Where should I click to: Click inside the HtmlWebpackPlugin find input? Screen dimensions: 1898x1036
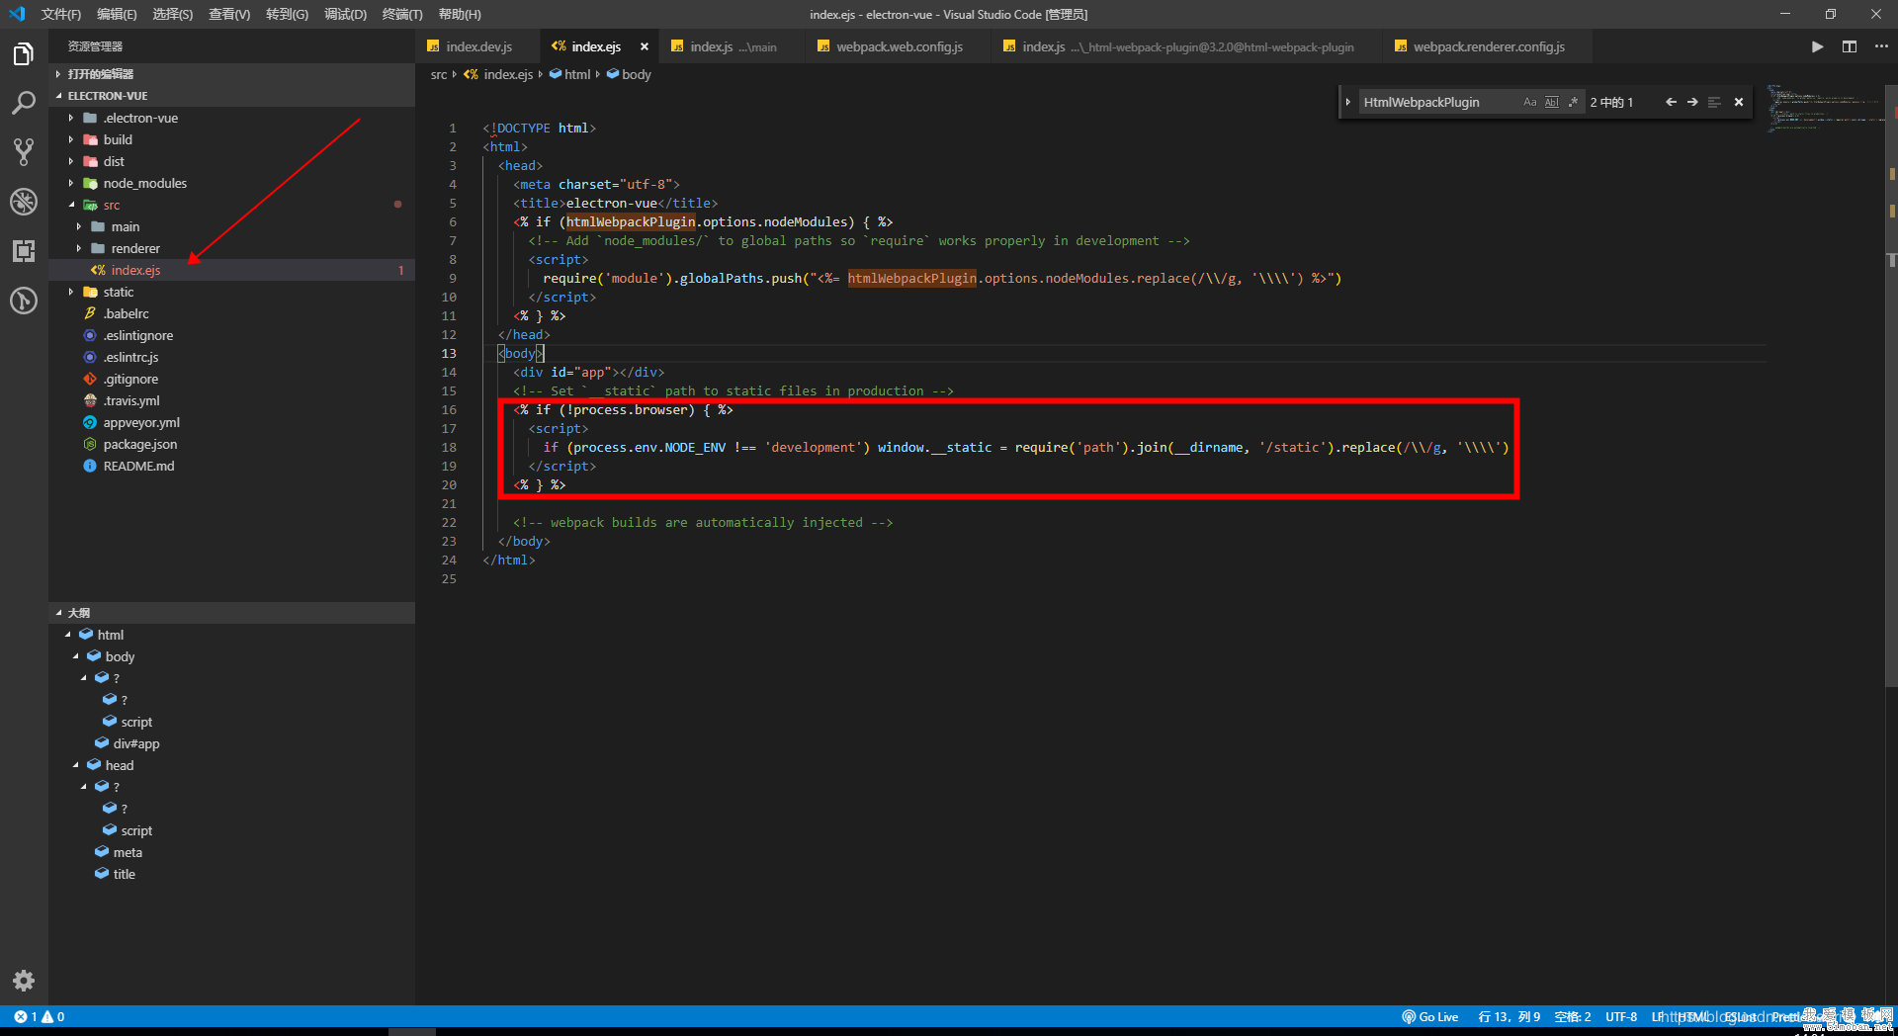(x=1433, y=102)
